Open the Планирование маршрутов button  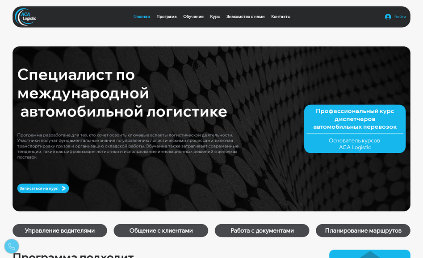[363, 230]
